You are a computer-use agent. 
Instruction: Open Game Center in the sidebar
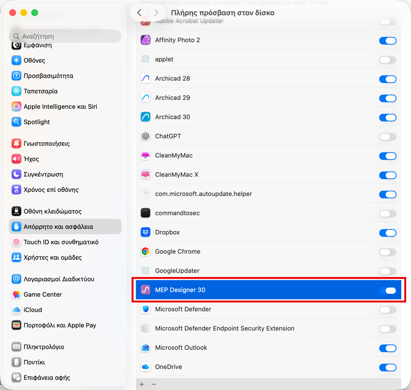[x=65, y=294]
